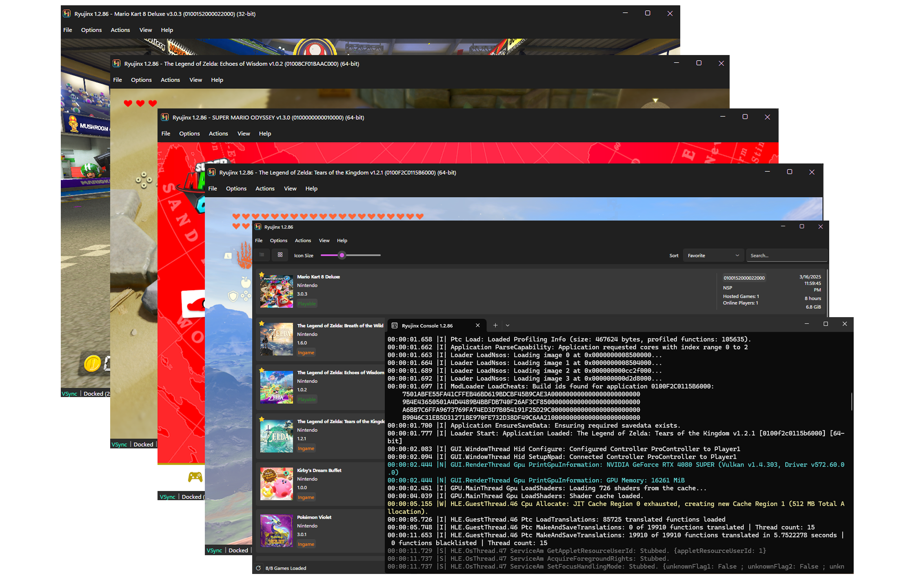
Task: Click the Ryujinx Console vertical scrollbar
Action: 851,402
